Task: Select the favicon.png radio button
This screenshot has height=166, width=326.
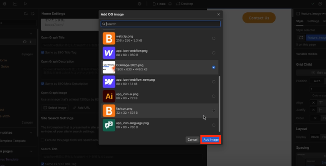Action: [214, 111]
